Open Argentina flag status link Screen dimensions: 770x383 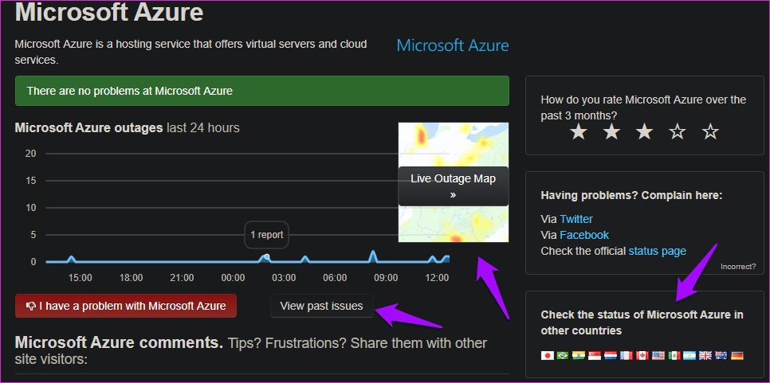click(x=689, y=356)
